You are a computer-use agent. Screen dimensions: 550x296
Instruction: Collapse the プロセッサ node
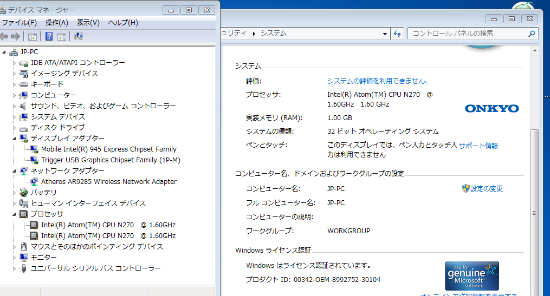(x=15, y=214)
